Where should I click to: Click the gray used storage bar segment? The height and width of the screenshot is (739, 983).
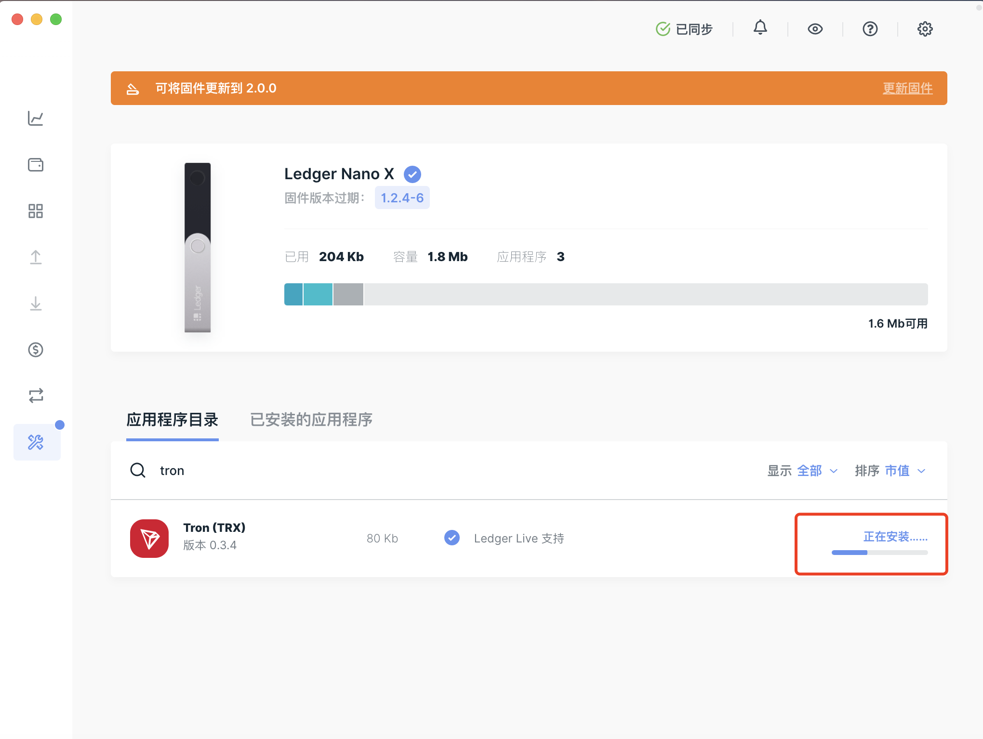[348, 294]
